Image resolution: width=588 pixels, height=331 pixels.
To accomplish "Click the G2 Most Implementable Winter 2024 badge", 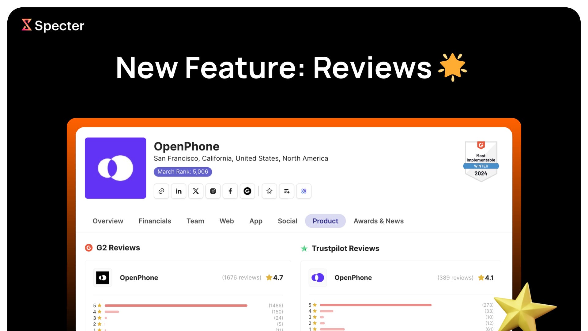I will (481, 160).
